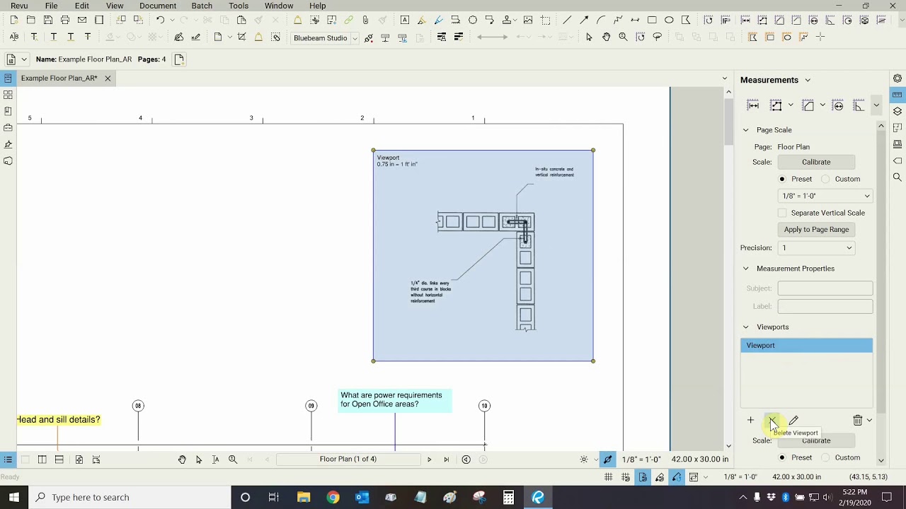This screenshot has width=906, height=509.
Task: Click the Diameter measurement icon in Measurements panel
Action: (x=838, y=105)
